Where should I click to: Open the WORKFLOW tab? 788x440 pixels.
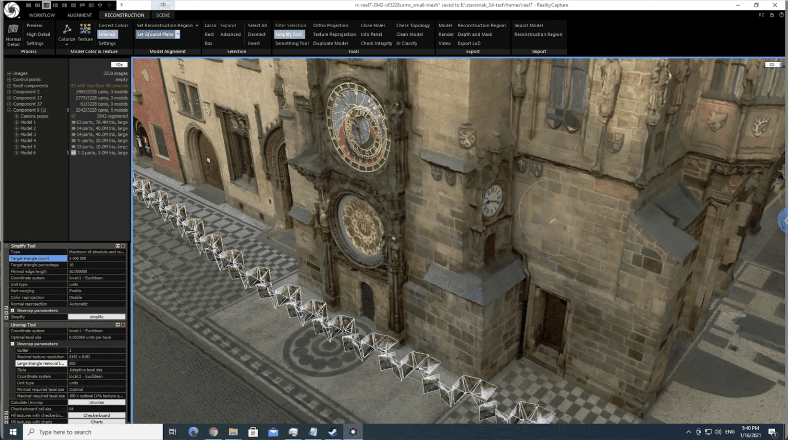pos(42,15)
